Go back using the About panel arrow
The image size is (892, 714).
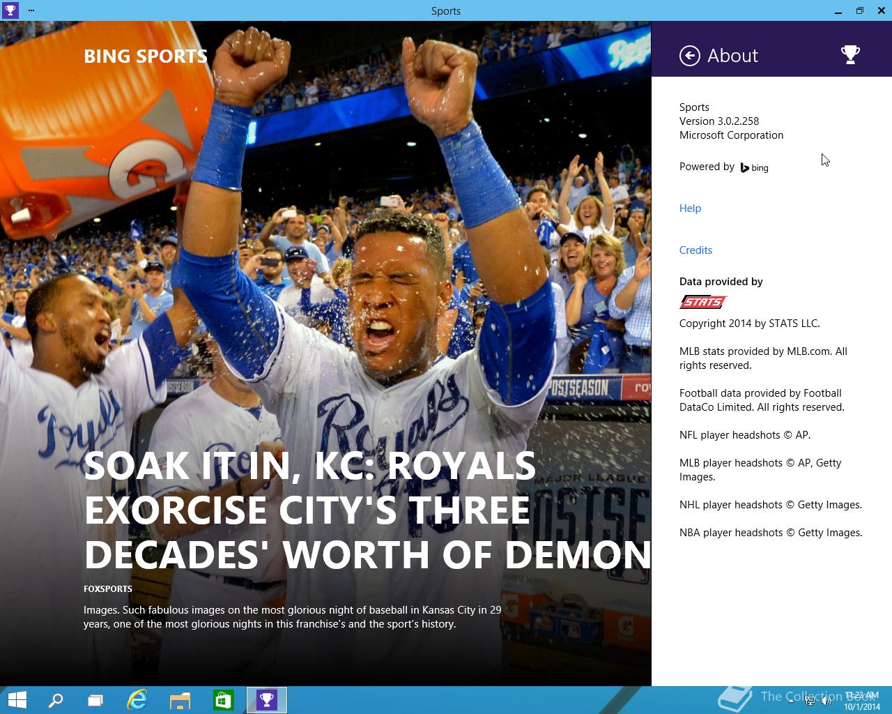(x=689, y=56)
